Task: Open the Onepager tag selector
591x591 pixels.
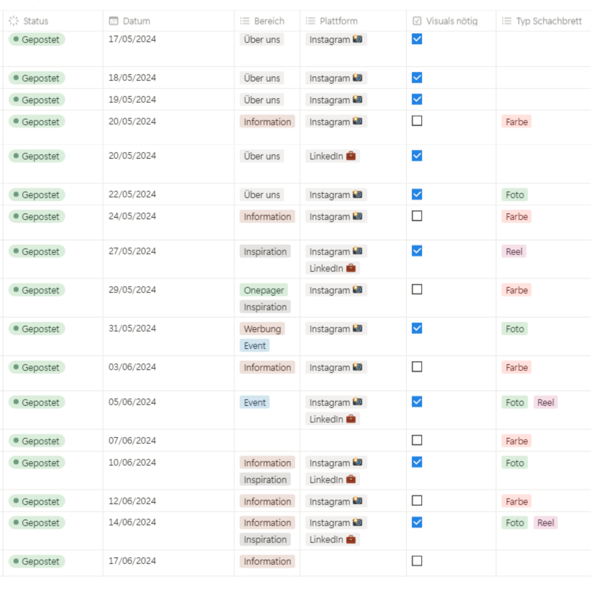Action: [x=263, y=290]
